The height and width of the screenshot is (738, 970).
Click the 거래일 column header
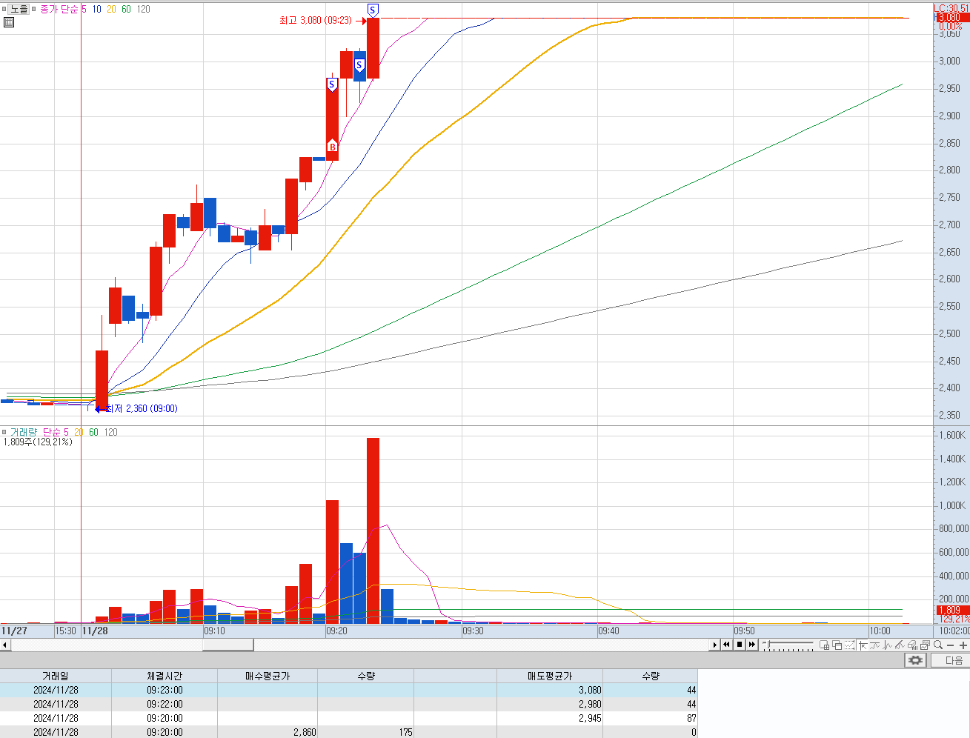coord(56,676)
